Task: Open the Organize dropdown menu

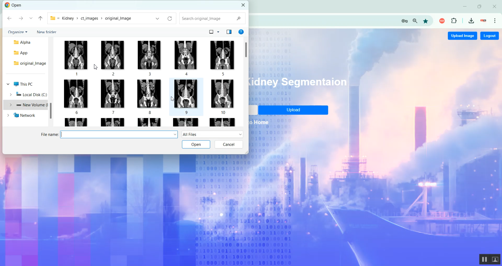Action: [x=18, y=32]
